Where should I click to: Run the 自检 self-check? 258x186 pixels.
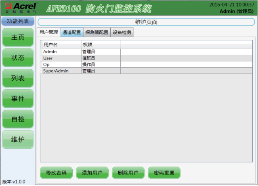tap(18, 119)
